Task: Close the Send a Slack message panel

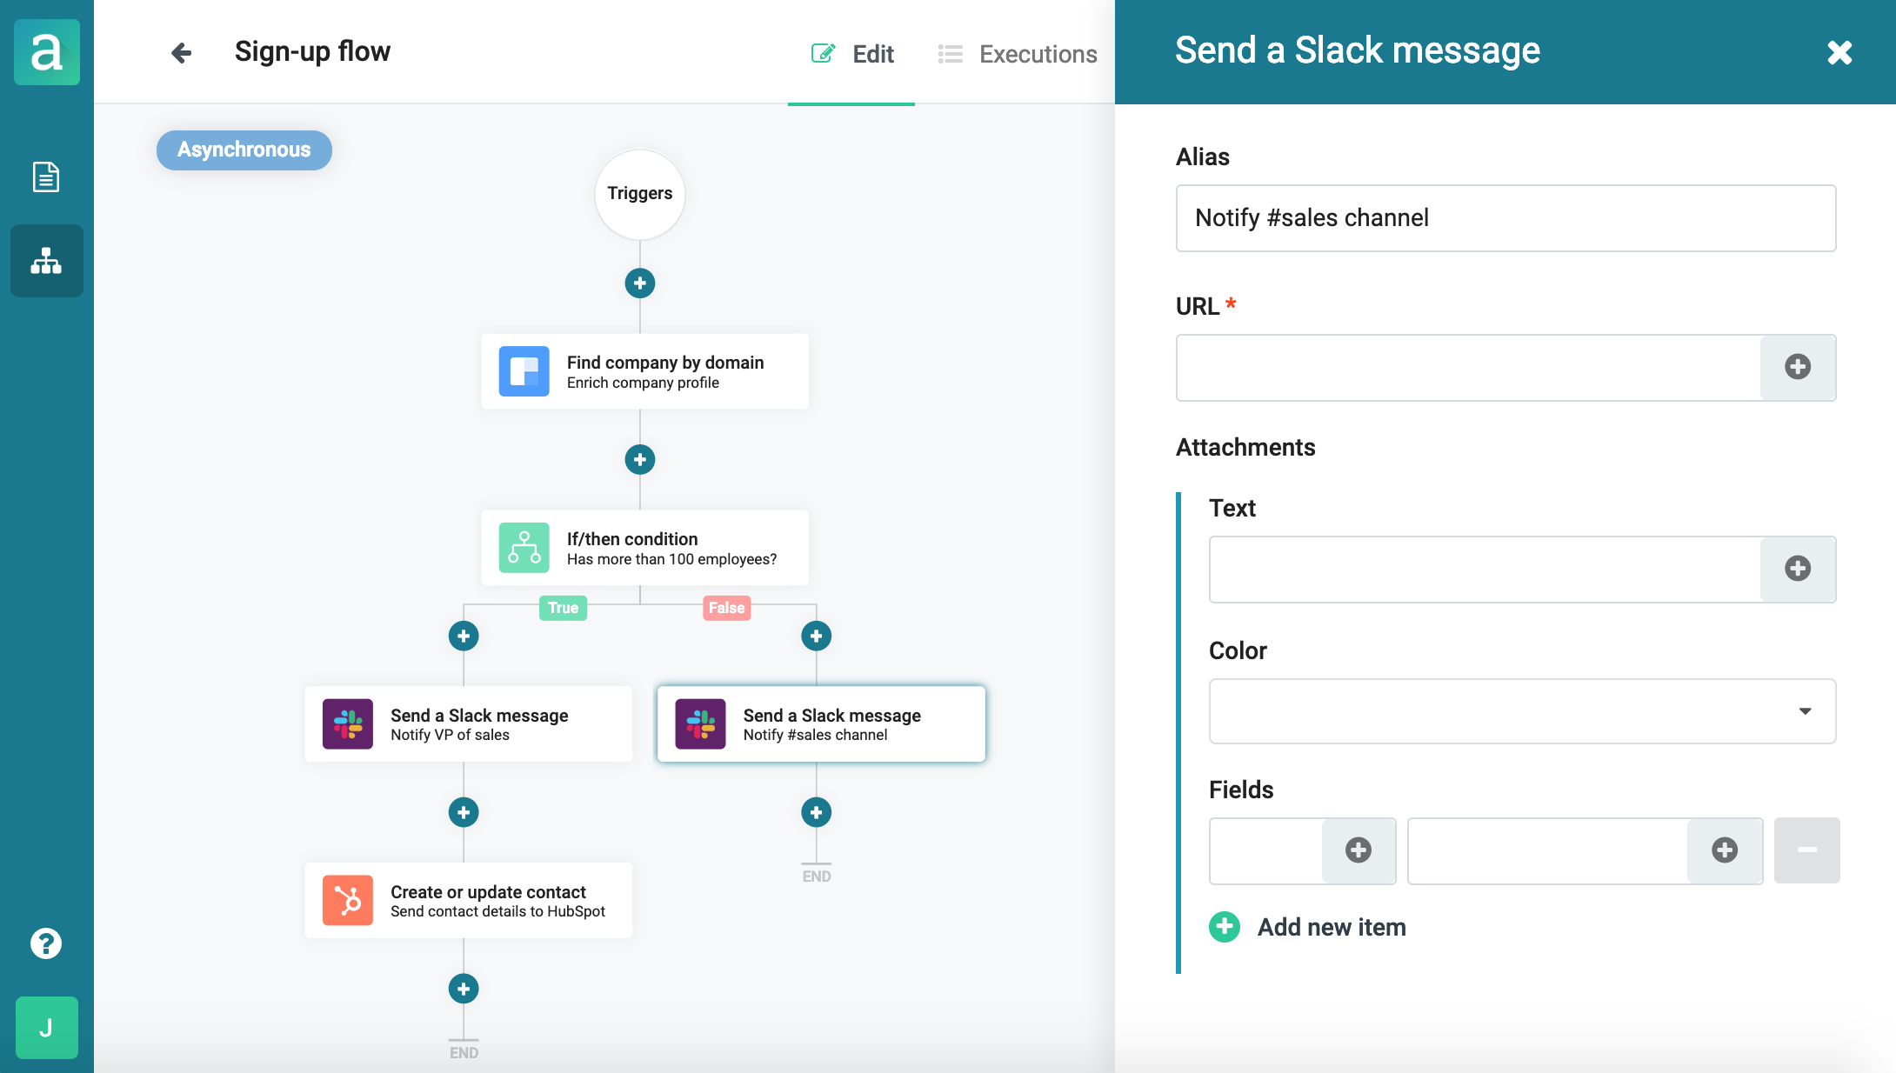Action: point(1839,52)
